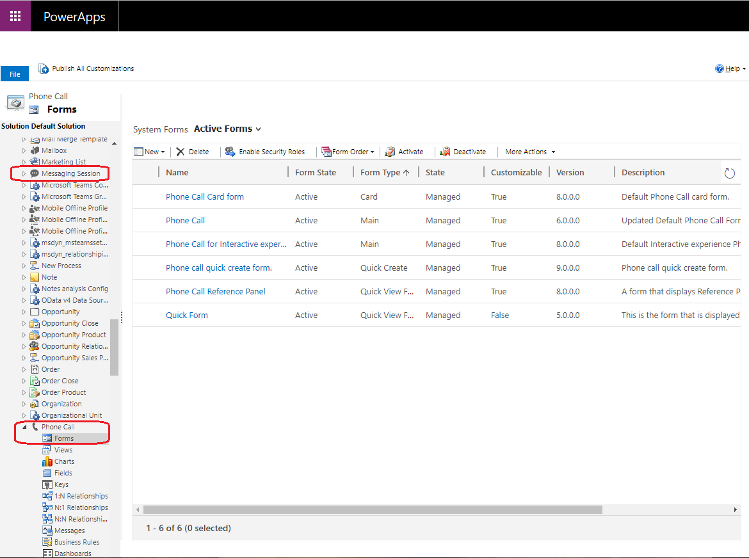
Task: Select N:1 Relationships under Phone Call
Action: pyautogui.click(x=81, y=507)
